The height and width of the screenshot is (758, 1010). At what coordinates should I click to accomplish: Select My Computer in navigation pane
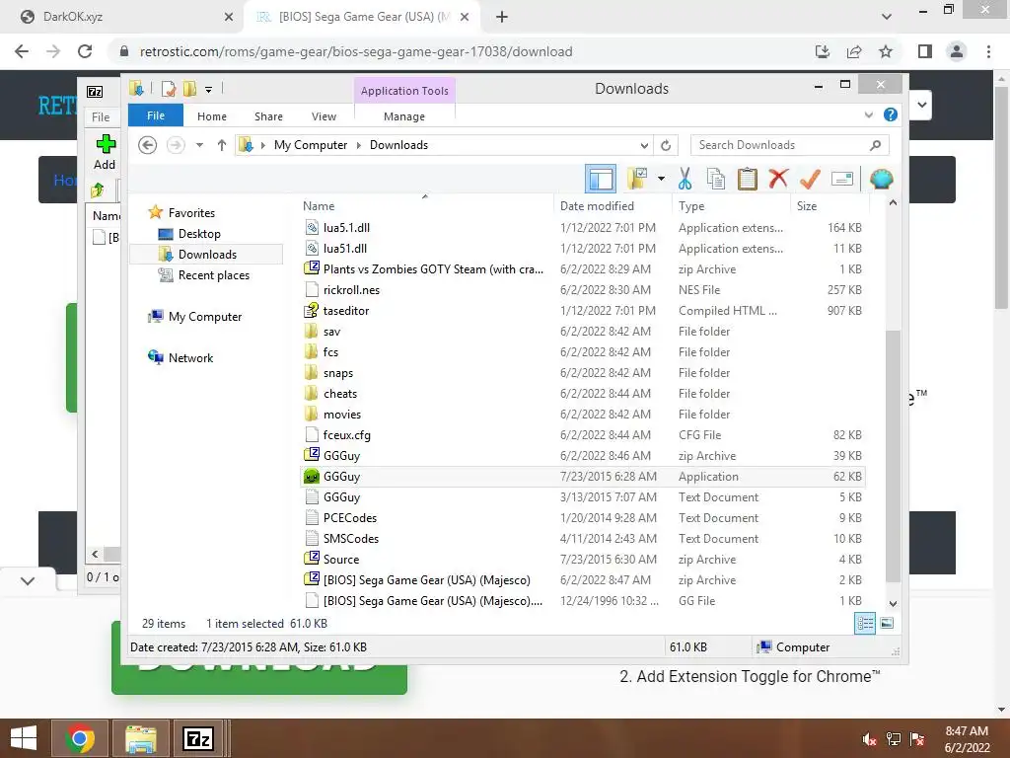[x=205, y=317]
